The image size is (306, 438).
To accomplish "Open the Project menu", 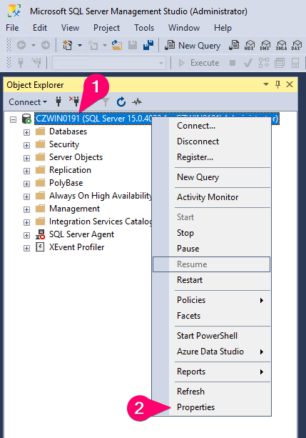I will tap(106, 28).
